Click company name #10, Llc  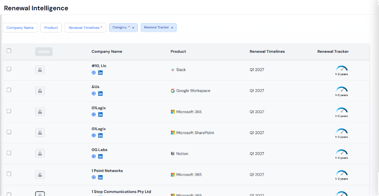99,66
